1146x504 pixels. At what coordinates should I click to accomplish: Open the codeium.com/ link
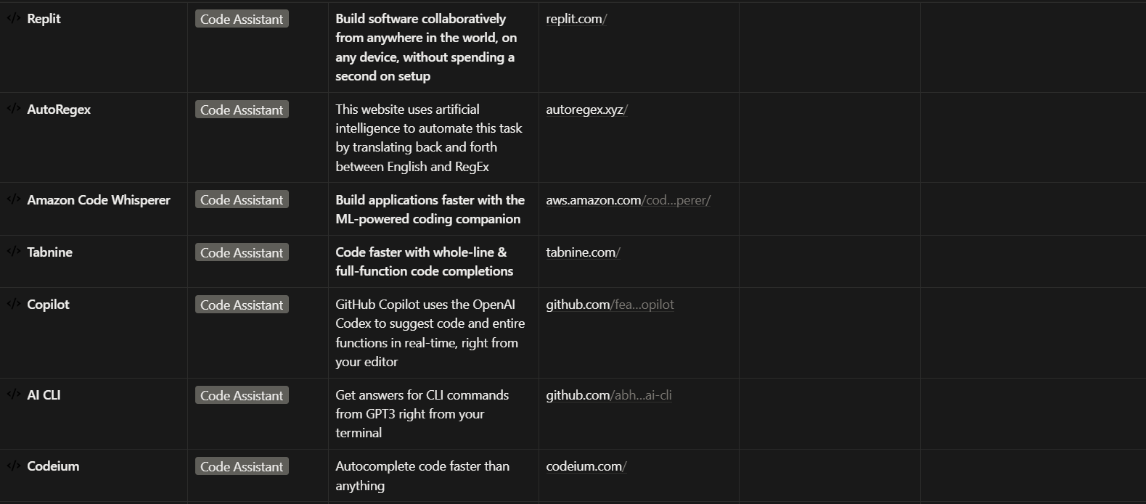click(586, 466)
